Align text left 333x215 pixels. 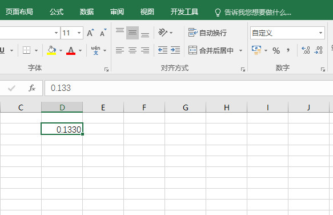[x=120, y=50]
